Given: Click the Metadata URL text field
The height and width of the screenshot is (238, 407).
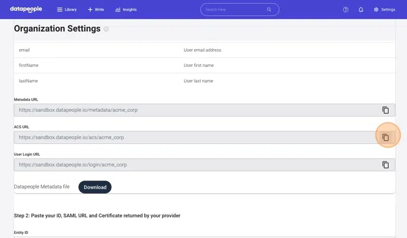Looking at the screenshot, I should (x=195, y=110).
